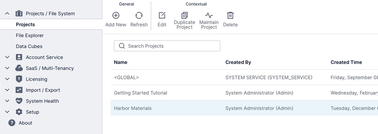The width and height of the screenshot is (378, 134).
Task: Click the Tuesday, December created time cell
Action: (x=354, y=108)
